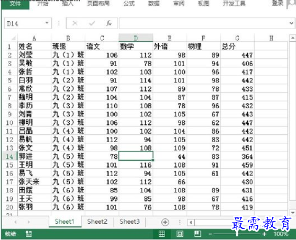This screenshot has width=296, height=240.
Task: Open the 开发工具 ribbon tab
Action: point(234,3)
